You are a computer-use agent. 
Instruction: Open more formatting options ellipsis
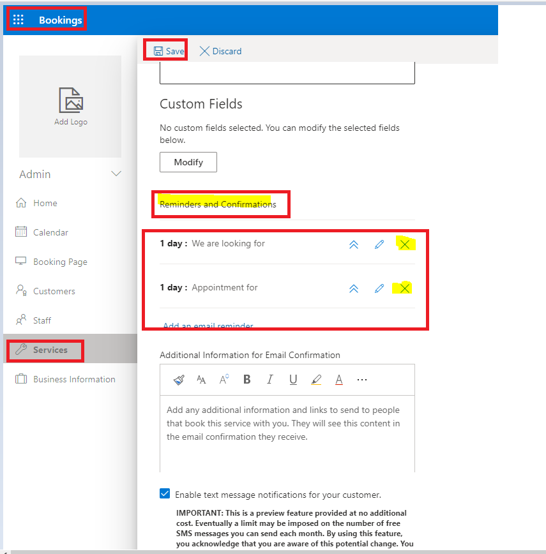coord(362,380)
